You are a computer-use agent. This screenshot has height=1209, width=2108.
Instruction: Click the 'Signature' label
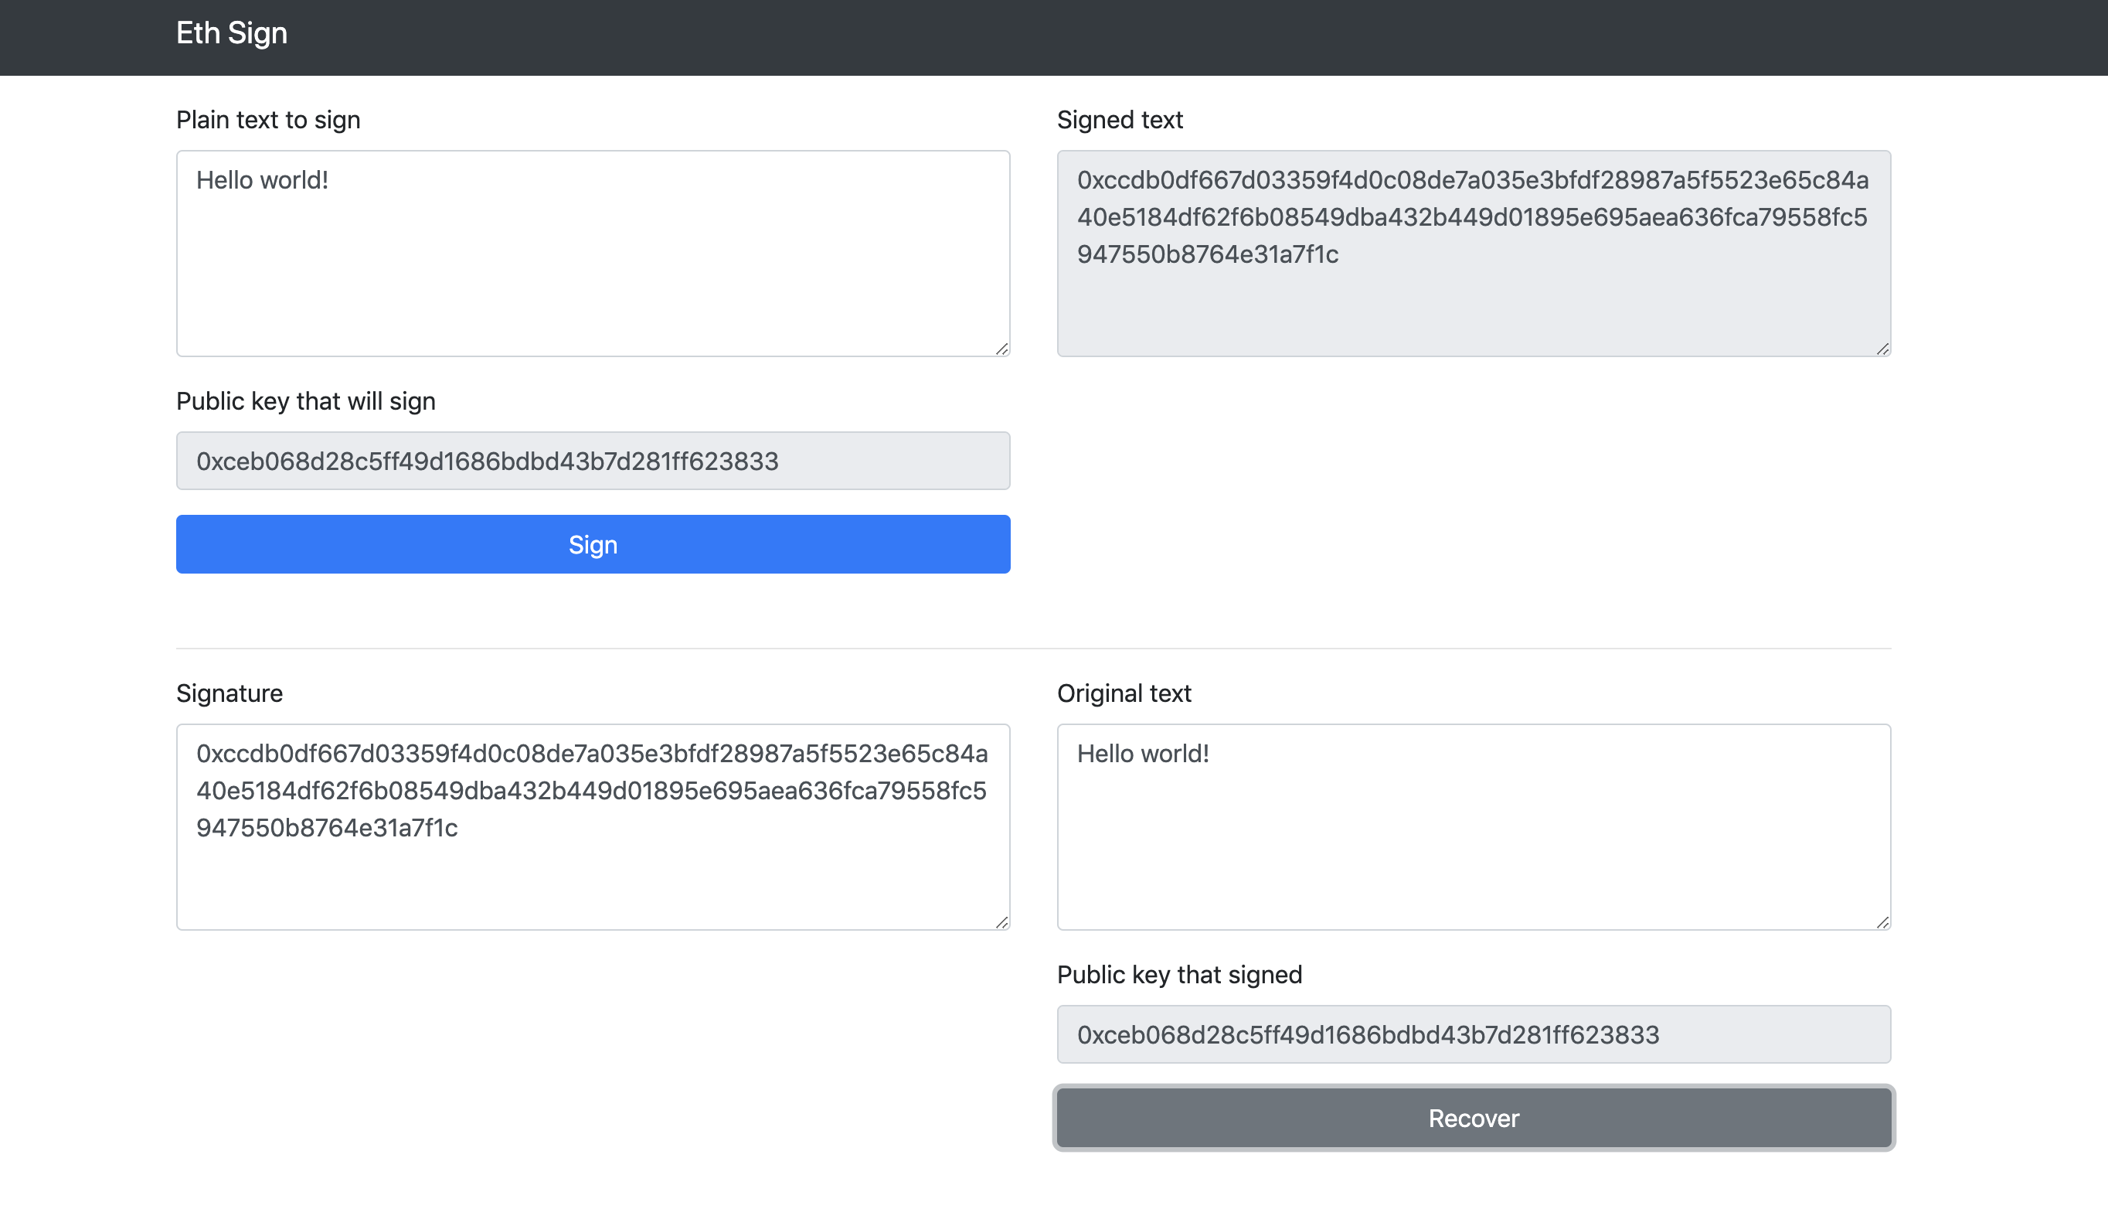pyautogui.click(x=229, y=693)
